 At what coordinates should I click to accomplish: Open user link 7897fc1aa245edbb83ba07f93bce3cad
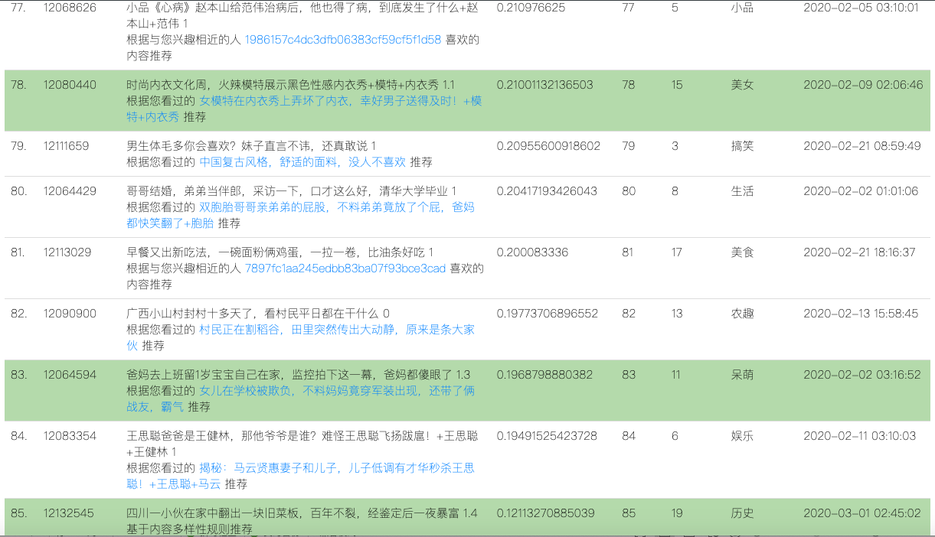point(345,268)
